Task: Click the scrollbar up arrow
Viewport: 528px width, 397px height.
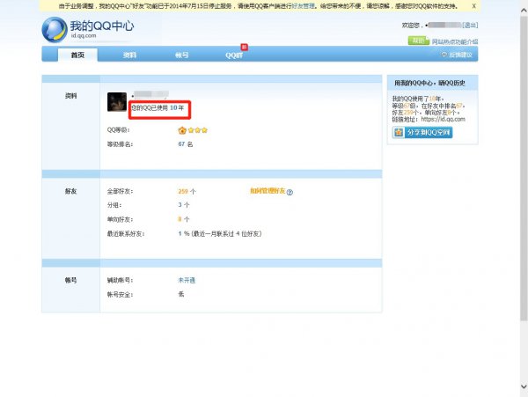Action: [x=524, y=11]
